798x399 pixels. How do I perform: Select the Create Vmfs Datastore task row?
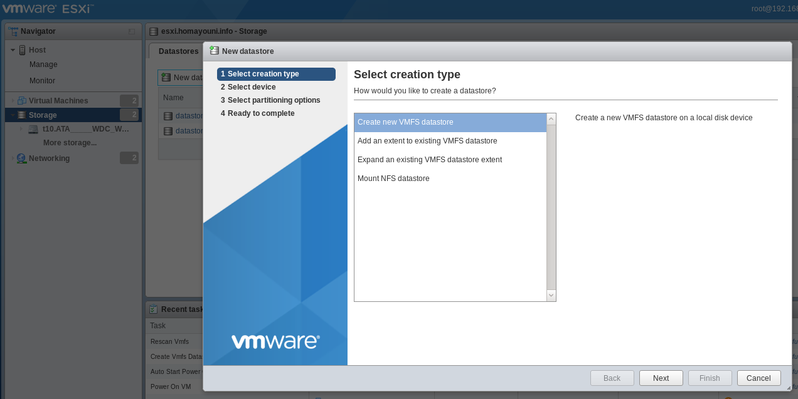pyautogui.click(x=175, y=356)
